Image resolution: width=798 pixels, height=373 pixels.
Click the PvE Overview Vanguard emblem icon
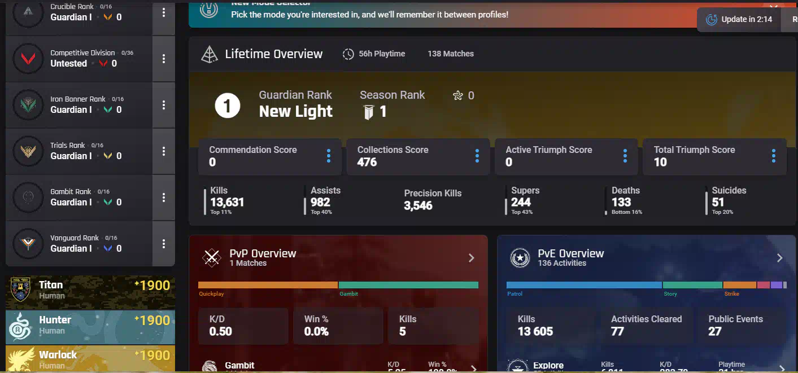520,258
